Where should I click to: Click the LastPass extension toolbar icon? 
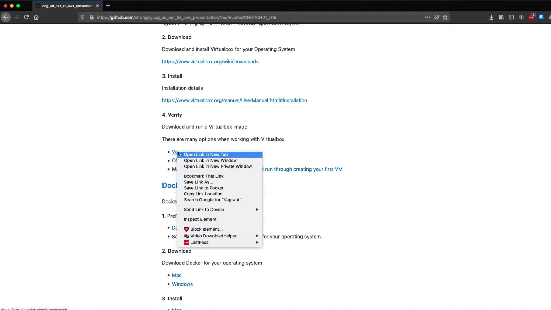(531, 17)
